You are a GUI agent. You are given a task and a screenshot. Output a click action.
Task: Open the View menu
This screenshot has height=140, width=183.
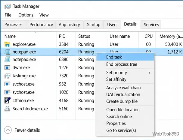pyautogui.click(x=44, y=15)
